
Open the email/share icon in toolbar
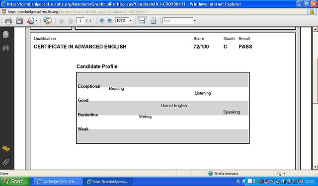(31, 21)
